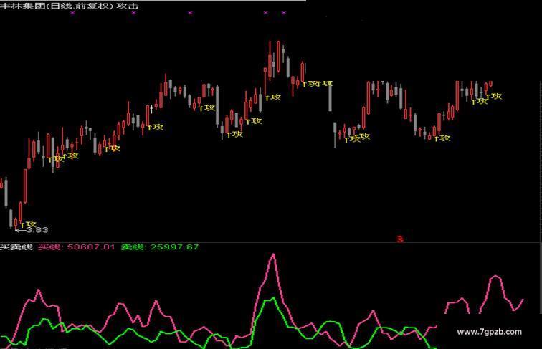Click the 卖线: 25997.67 green value
Viewport: 542px width, 349px height.
pos(160,247)
